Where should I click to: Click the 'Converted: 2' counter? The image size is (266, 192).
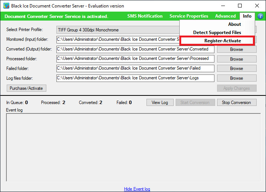[x=90, y=103]
